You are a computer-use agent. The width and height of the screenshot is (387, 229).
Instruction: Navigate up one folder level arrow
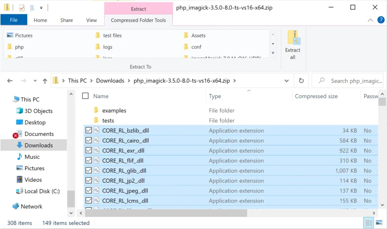coord(45,81)
